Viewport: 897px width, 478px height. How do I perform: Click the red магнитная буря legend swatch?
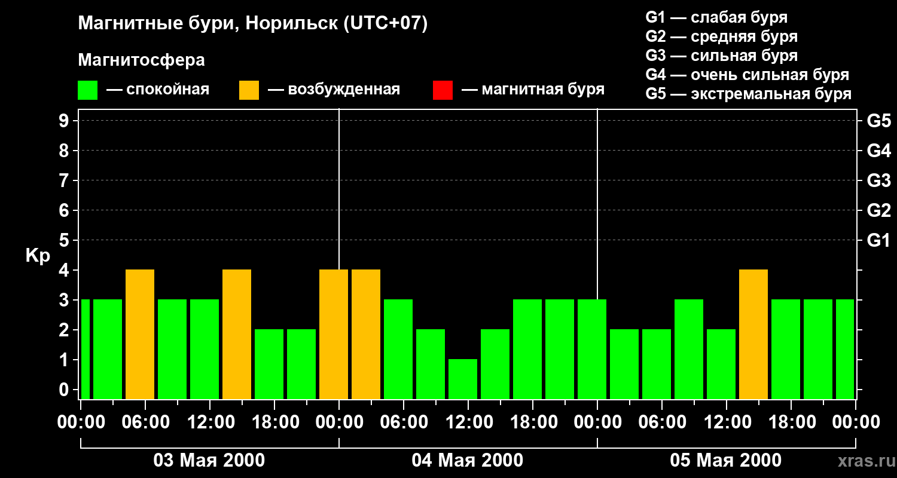[443, 90]
